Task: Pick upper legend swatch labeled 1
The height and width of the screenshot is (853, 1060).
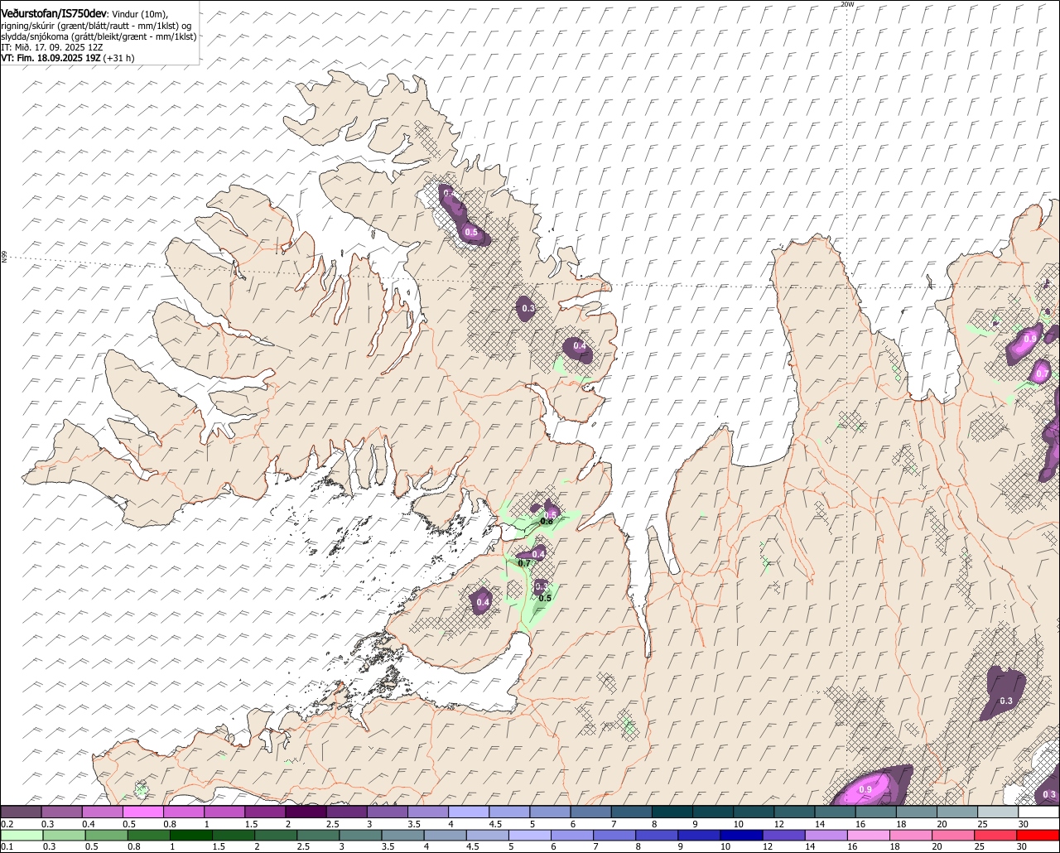Action: (x=224, y=812)
